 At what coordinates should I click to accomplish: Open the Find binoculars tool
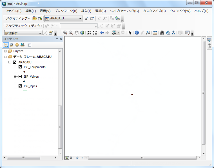coord(162,33)
